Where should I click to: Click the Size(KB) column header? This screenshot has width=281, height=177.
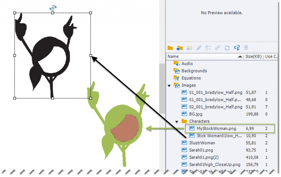coord(253,56)
